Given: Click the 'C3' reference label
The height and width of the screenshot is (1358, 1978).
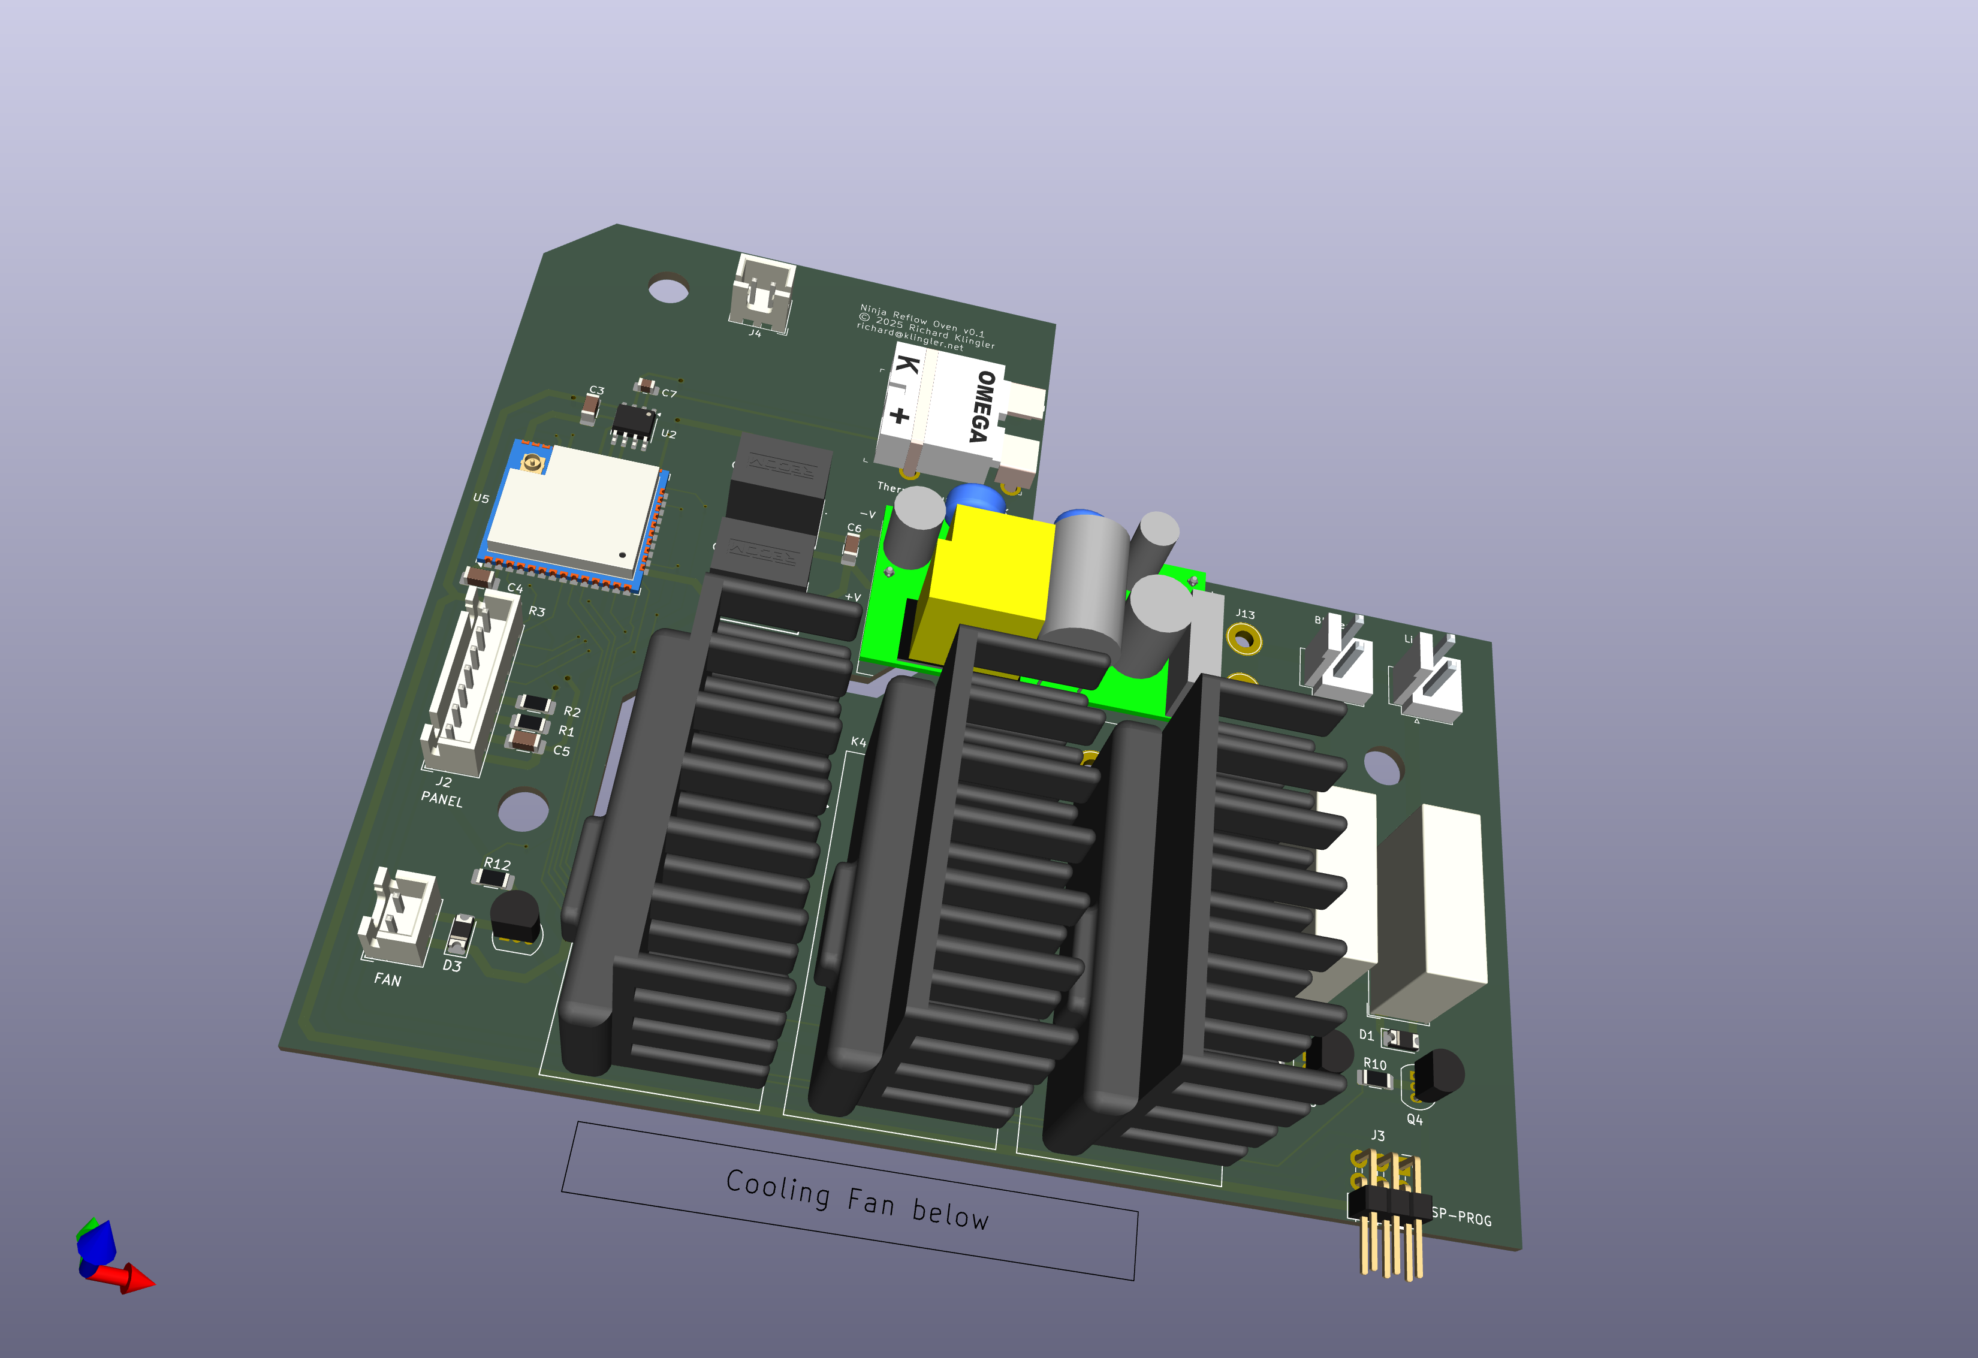Looking at the screenshot, I should (596, 391).
